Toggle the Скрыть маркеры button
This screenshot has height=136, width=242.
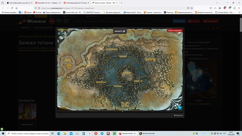coord(175,30)
